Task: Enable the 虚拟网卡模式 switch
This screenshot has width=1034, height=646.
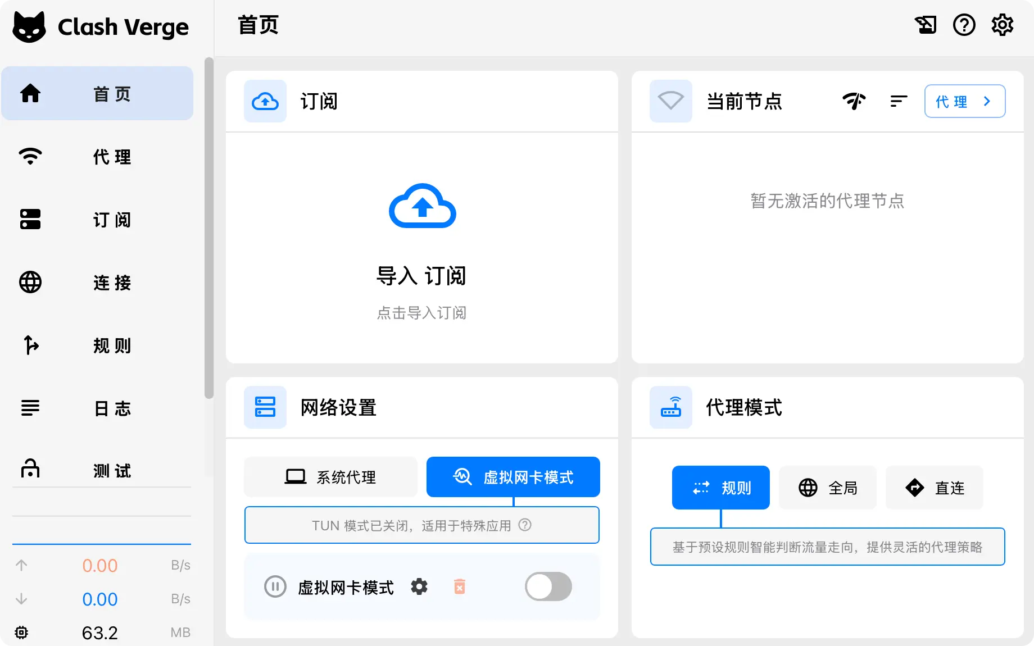Action: coord(548,586)
